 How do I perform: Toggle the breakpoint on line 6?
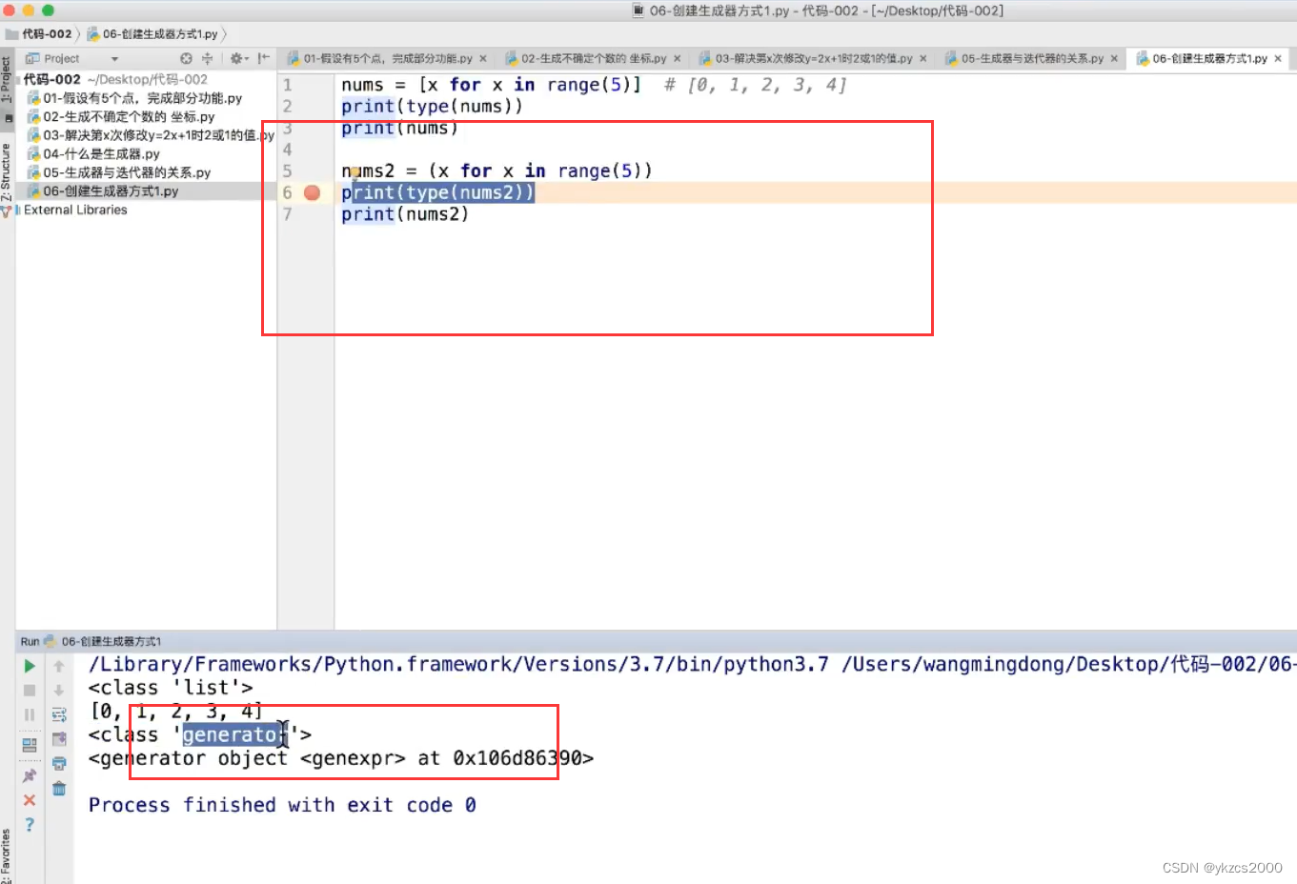point(312,192)
